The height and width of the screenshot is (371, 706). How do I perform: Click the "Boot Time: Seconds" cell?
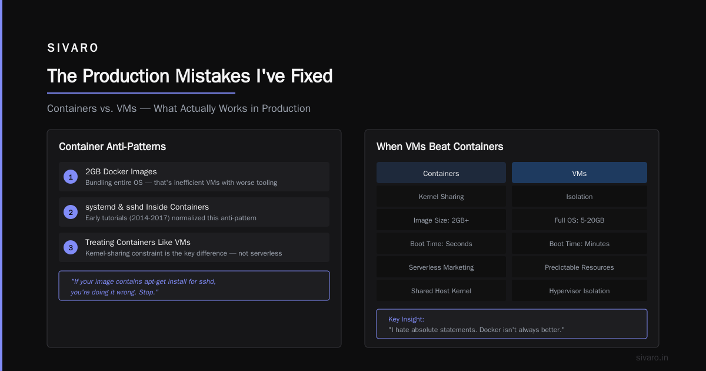click(x=441, y=243)
